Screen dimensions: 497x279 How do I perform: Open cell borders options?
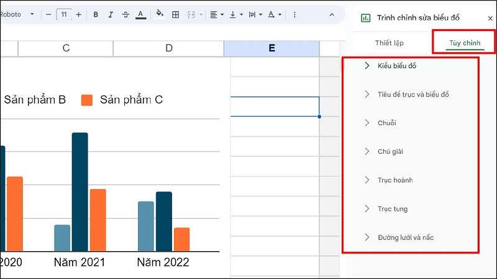click(x=175, y=14)
